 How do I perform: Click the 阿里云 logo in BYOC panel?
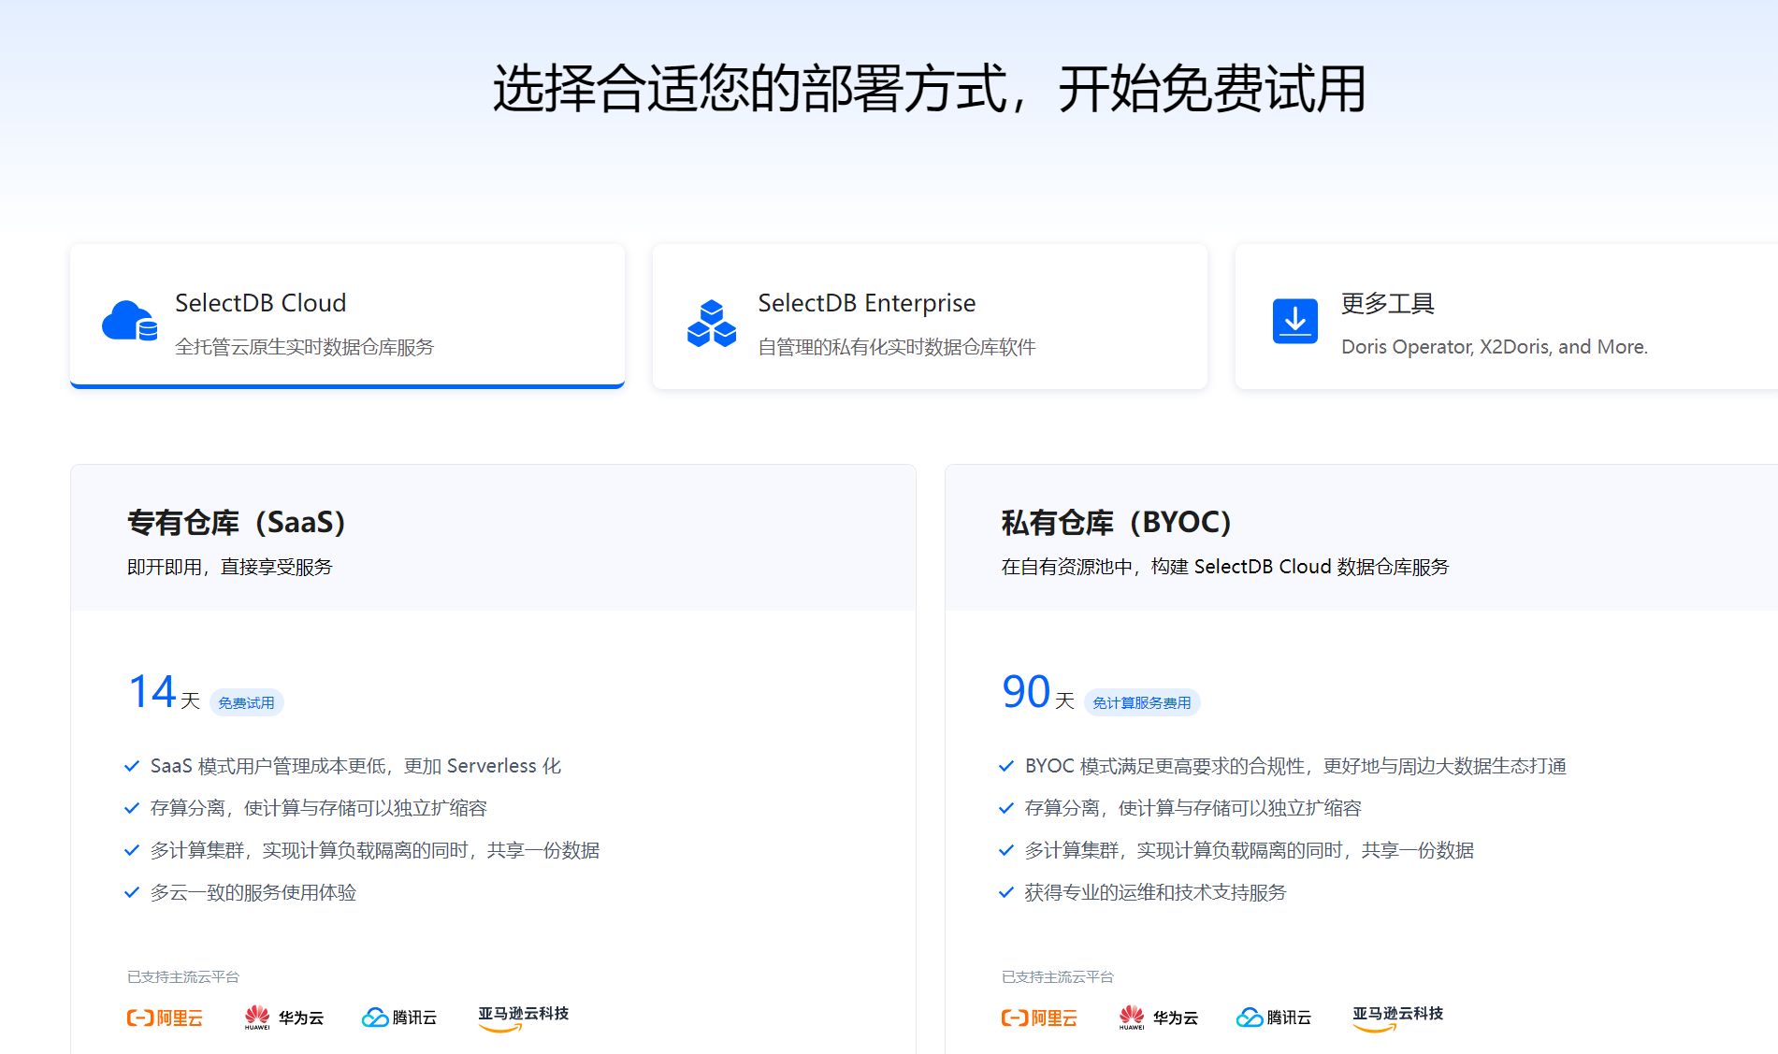1039,1018
